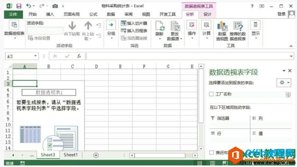This screenshot has height=167, width=297.
Task: Select column D header
Action: point(96,66)
